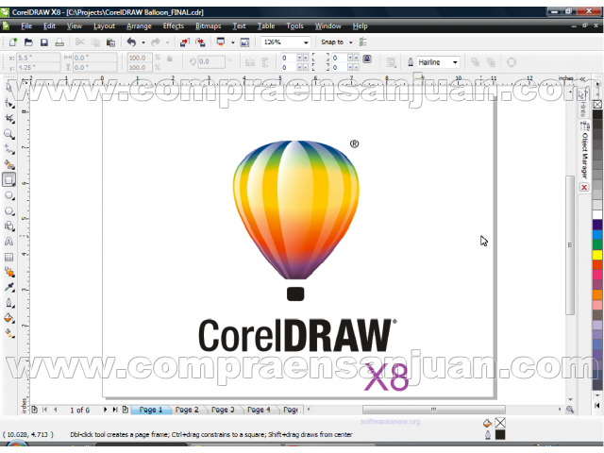604x453 pixels.
Task: Save the document with the disk icon
Action: click(x=44, y=42)
